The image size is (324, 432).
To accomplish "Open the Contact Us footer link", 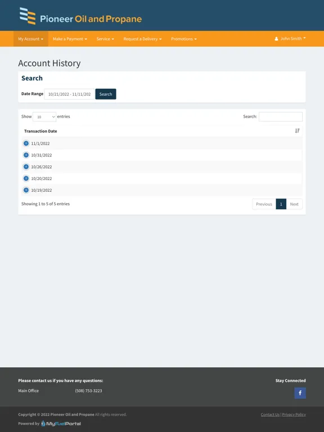I will pyautogui.click(x=270, y=415).
